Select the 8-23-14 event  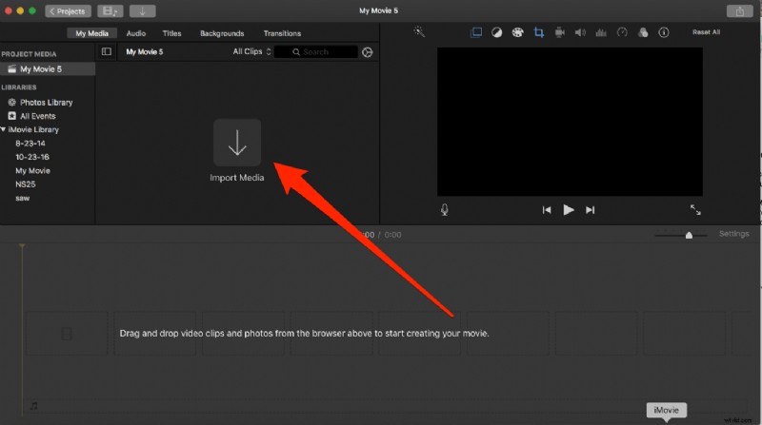click(30, 144)
